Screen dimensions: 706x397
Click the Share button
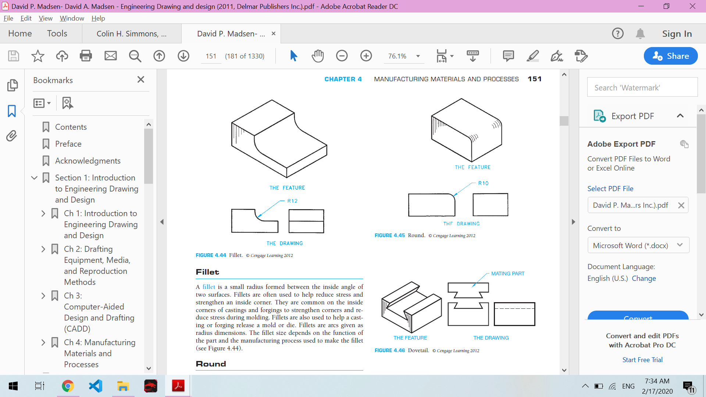click(670, 56)
